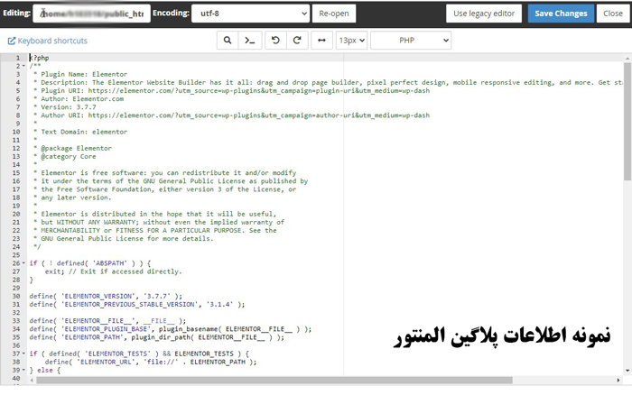
Task: Click the Close button
Action: tap(613, 14)
